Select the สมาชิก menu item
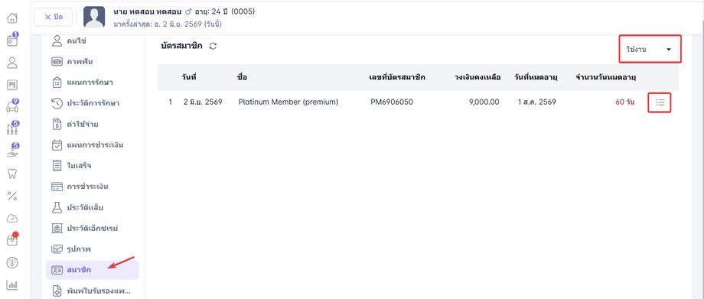Screen dimensions: 704x299 point(93,270)
